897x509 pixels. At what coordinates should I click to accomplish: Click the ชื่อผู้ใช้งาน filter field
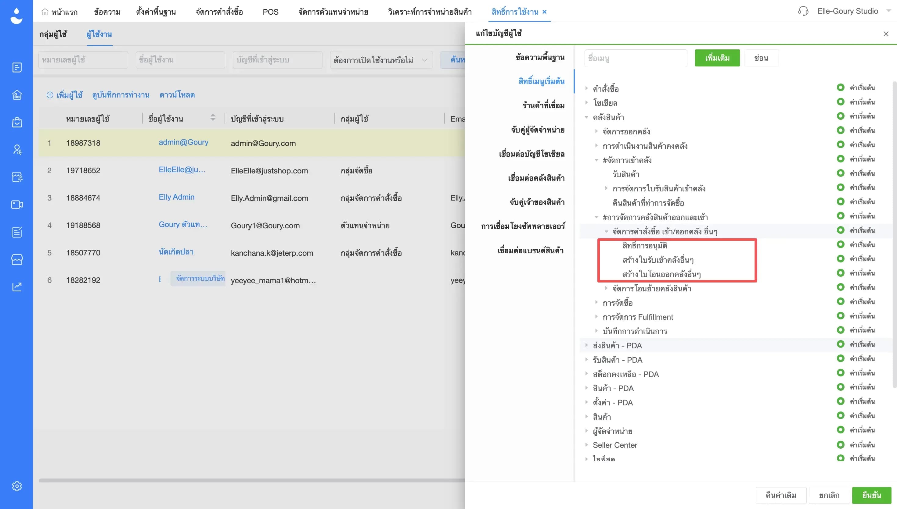tap(180, 60)
